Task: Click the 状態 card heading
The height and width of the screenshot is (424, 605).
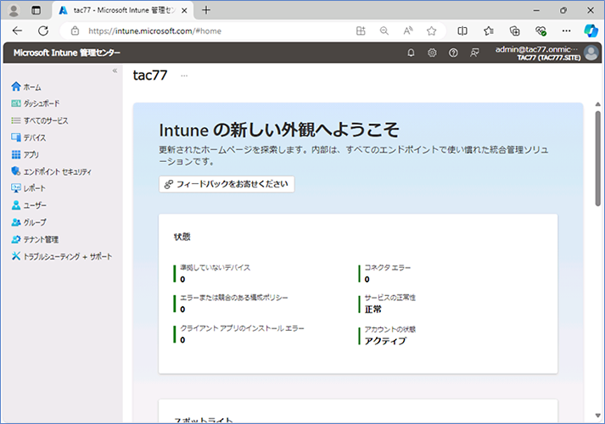Action: tap(182, 237)
